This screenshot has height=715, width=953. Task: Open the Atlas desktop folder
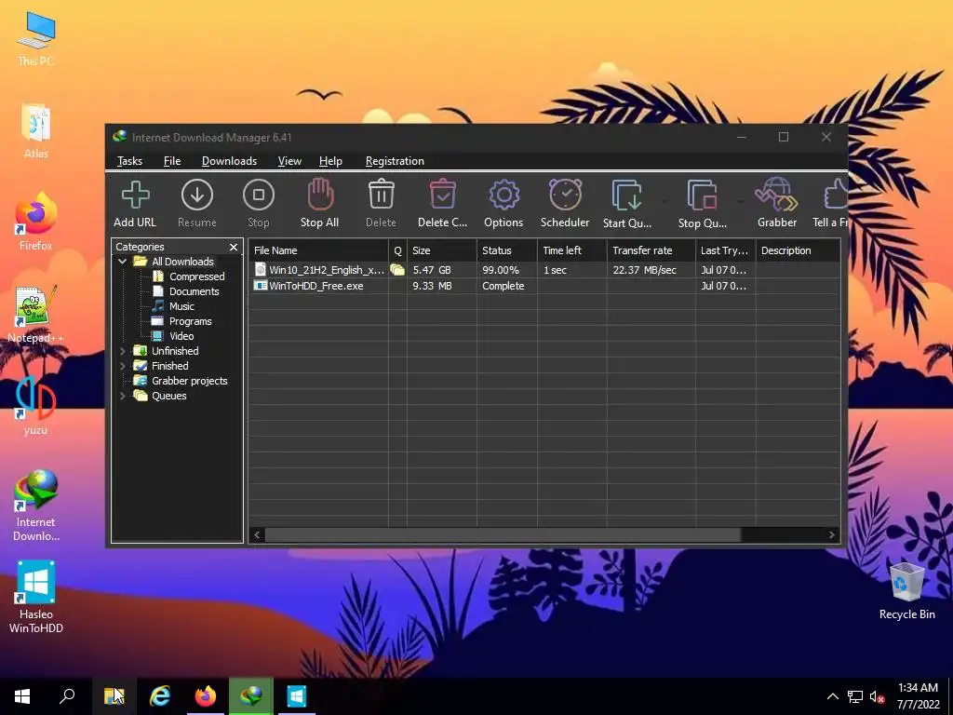[36, 131]
